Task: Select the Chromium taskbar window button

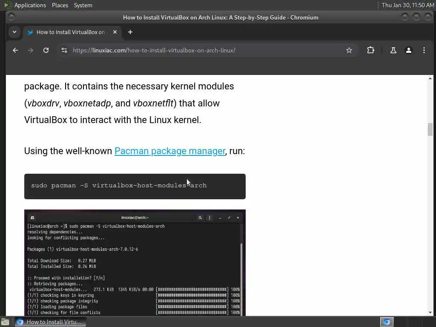Action: (50, 322)
